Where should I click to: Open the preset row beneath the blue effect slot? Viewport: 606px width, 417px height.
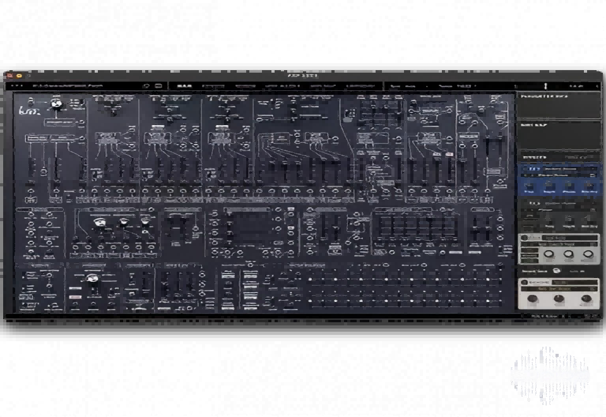559,175
